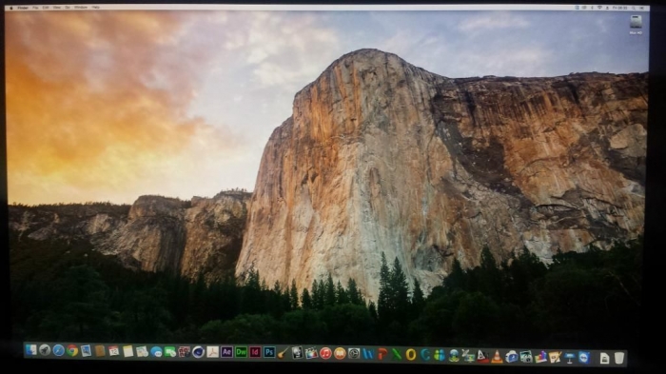Screen dimensions: 666x374
Task: Select the Mac HD desktop drive icon
Action: click(x=636, y=25)
